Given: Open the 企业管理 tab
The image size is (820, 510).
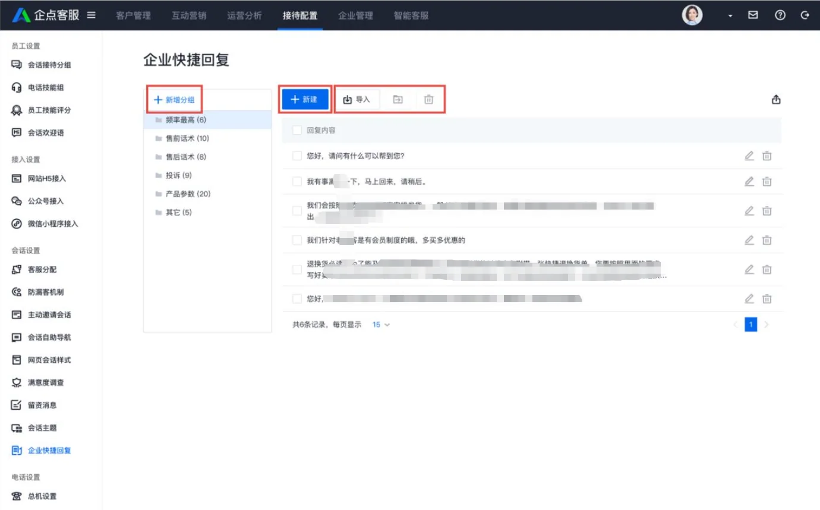Looking at the screenshot, I should (x=355, y=15).
